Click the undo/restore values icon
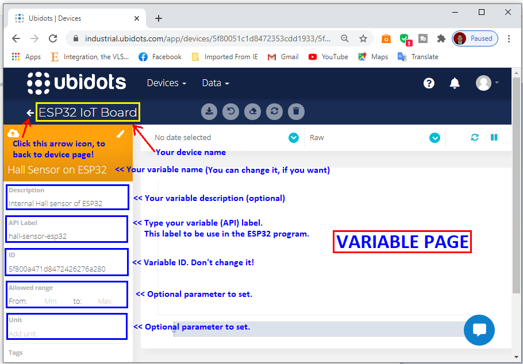The image size is (523, 364). tap(230, 111)
